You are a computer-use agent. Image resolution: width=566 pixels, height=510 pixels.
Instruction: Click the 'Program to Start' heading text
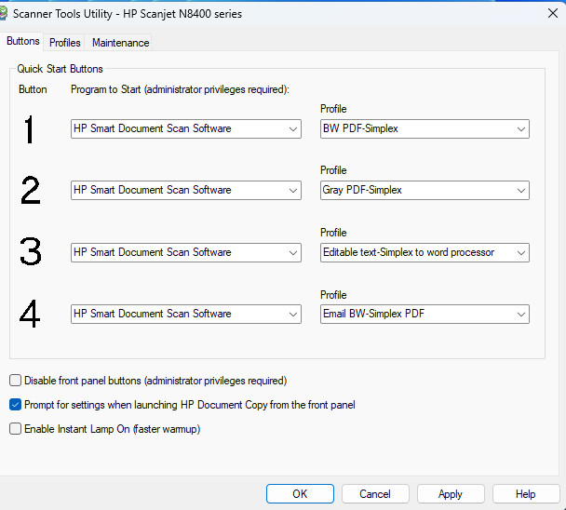180,89
